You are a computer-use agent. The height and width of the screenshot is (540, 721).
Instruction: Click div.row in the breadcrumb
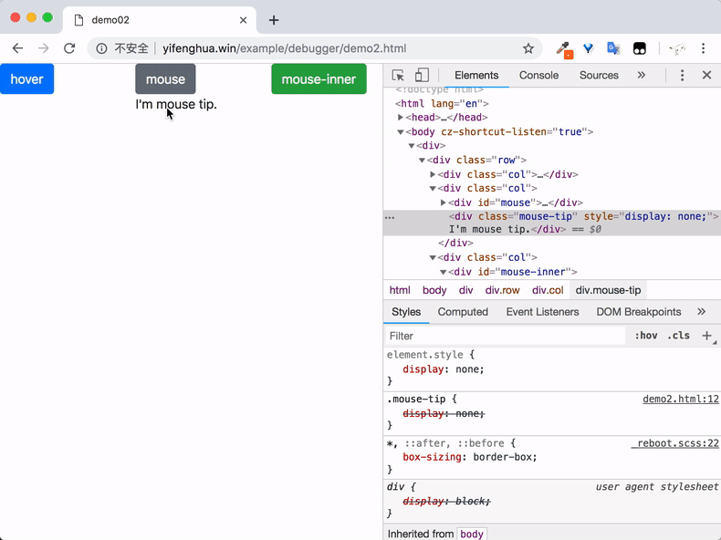502,290
